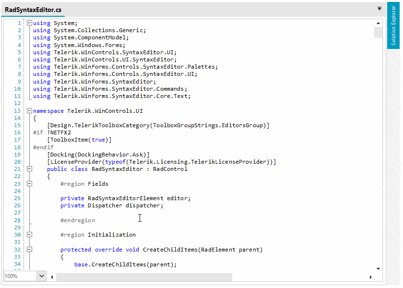Collapse the CreateChildItems method at line 32
403x288 pixels.
(x=29, y=250)
